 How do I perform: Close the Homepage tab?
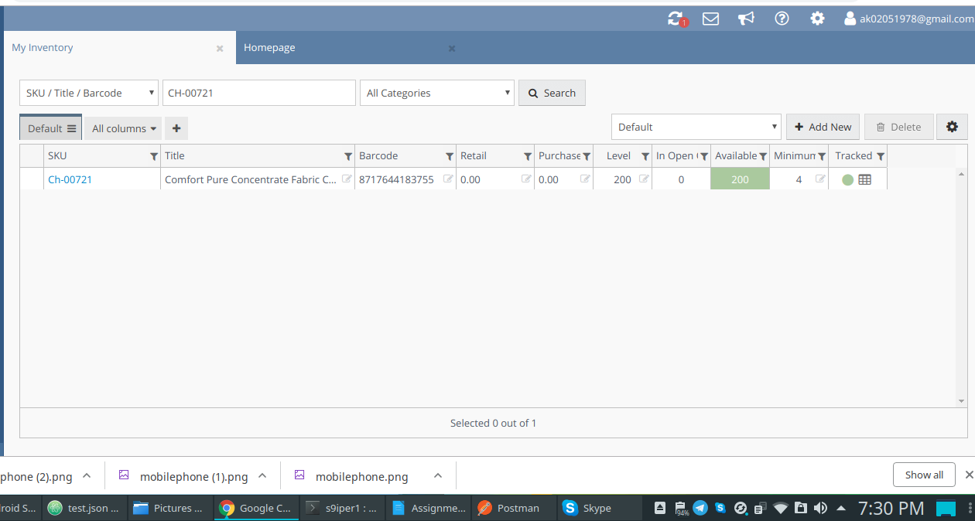pyautogui.click(x=452, y=48)
